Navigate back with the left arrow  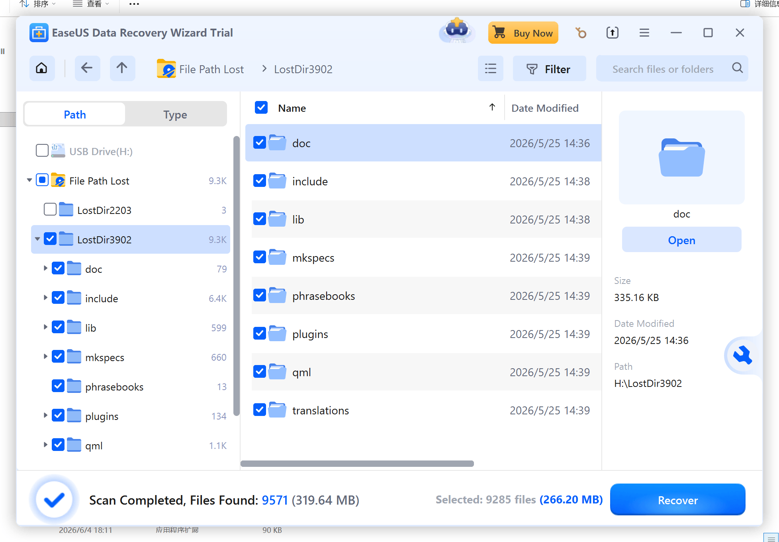click(87, 68)
